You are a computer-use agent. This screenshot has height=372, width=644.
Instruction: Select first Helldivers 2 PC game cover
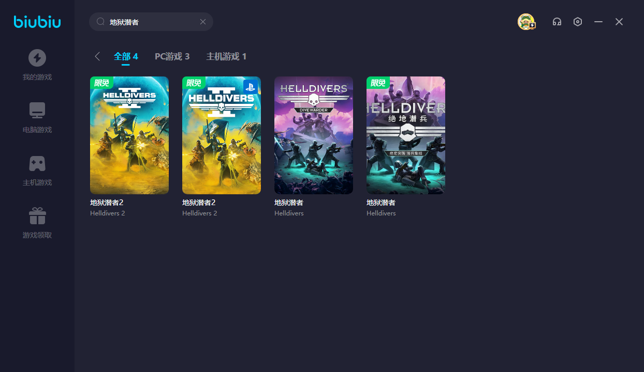(x=129, y=135)
